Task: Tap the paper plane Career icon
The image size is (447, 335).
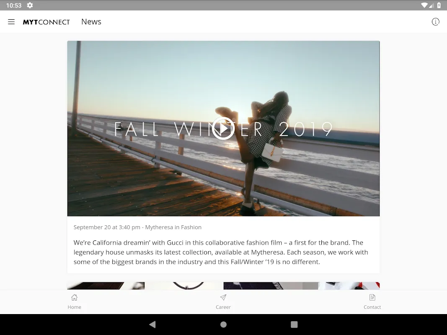Action: pos(223,298)
